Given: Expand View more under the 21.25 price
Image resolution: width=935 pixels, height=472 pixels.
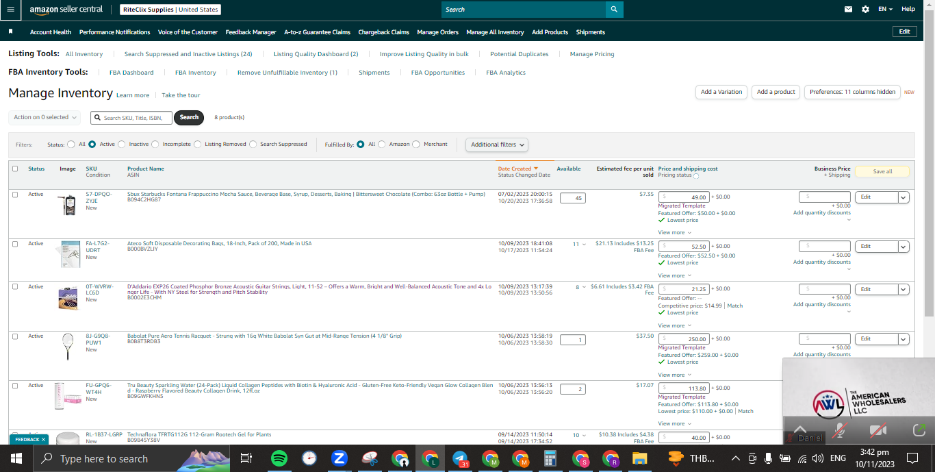Looking at the screenshot, I should point(674,325).
